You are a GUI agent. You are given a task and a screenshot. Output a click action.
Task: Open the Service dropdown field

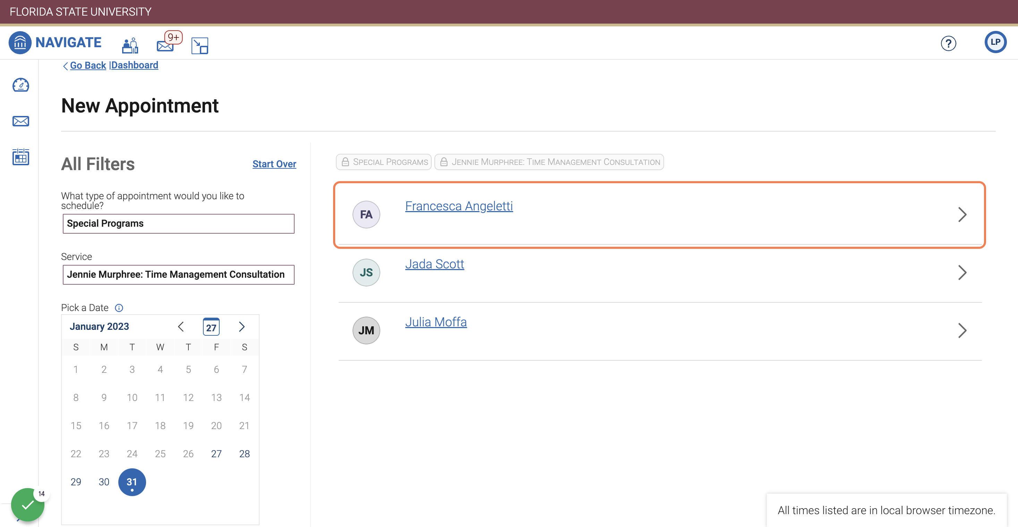point(178,274)
